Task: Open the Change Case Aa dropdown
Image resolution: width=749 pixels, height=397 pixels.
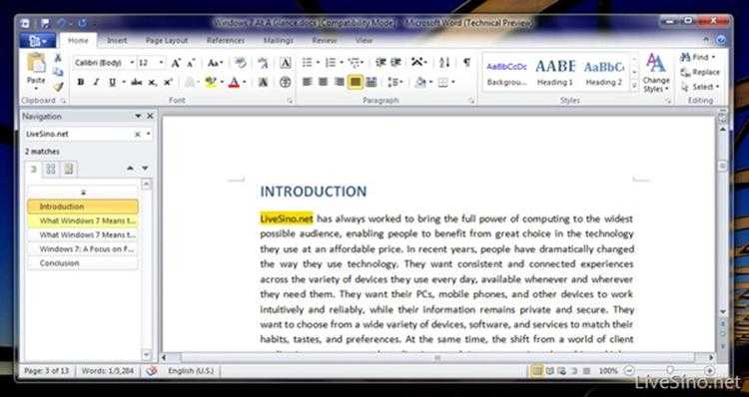Action: (216, 63)
